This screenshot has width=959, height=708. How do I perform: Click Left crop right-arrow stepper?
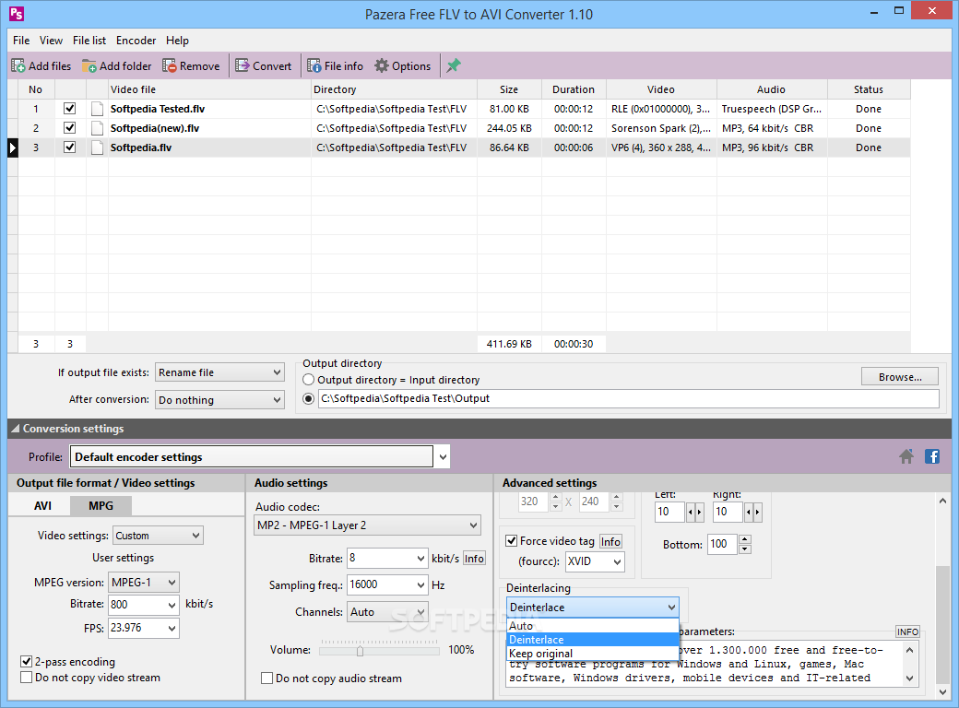click(x=699, y=512)
